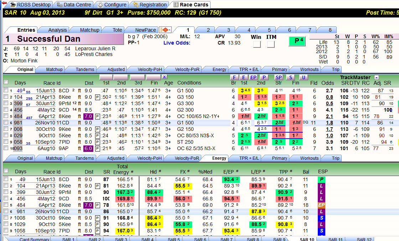Viewport: 399px width, 241px height.
Task: Toggle select-all checkbox in Energy table header
Action: [6, 171]
